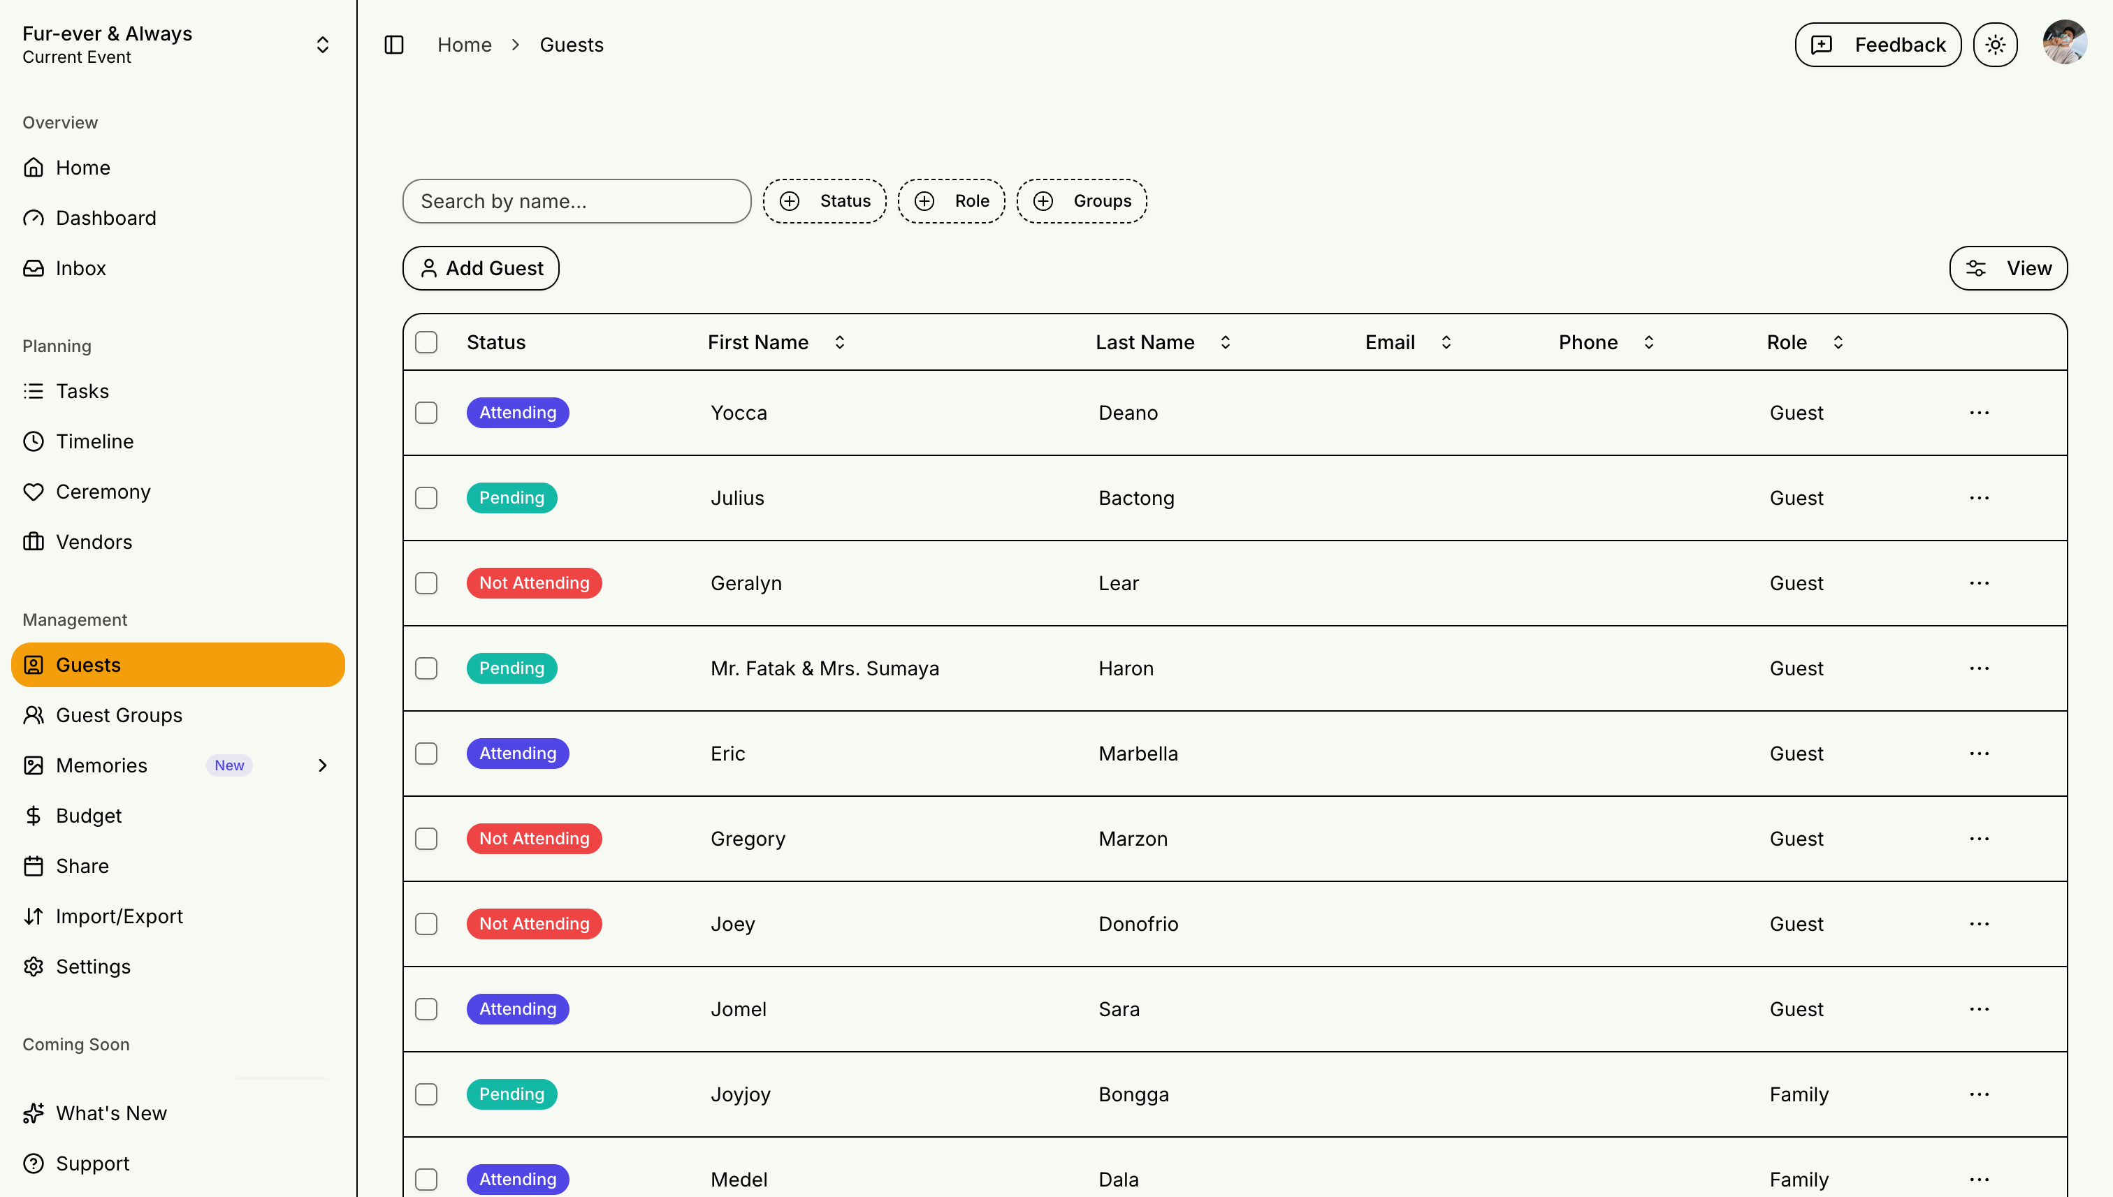Open the Budget dollar icon
Screen dimensions: 2113x1197
[34, 816]
